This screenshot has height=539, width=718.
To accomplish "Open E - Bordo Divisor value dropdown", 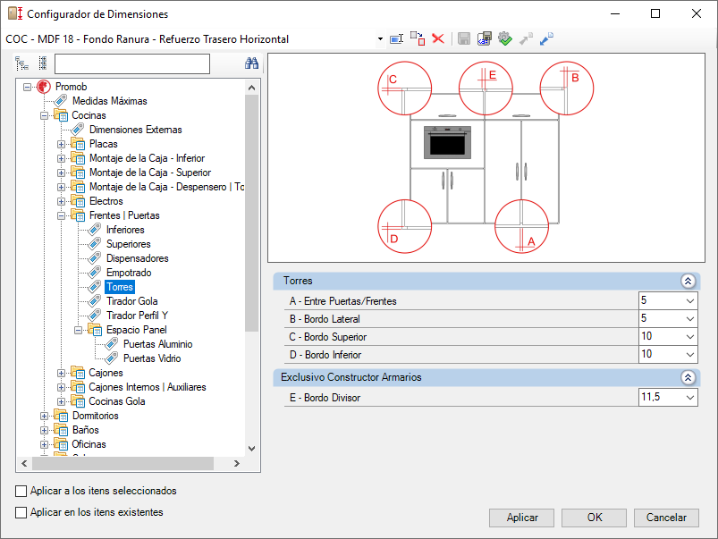I will [x=690, y=398].
